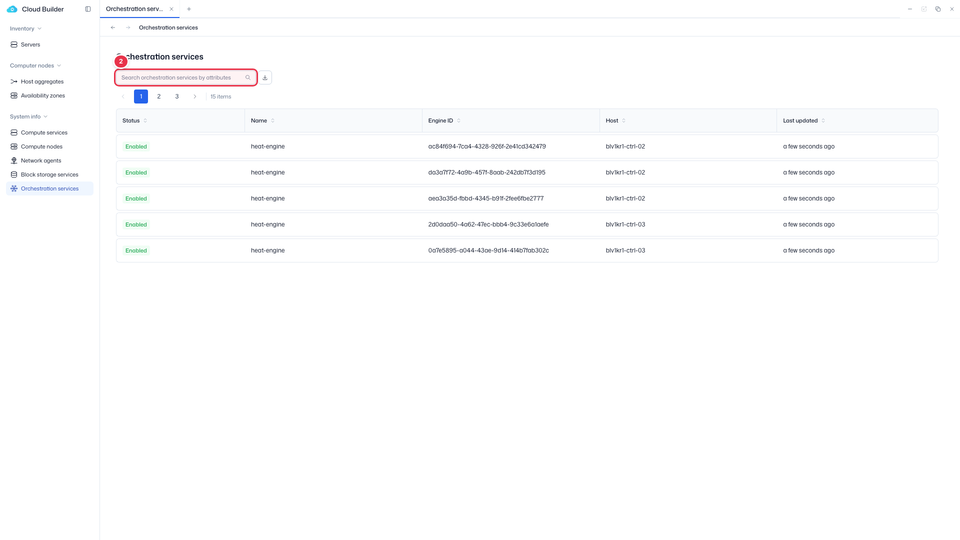Click the Orchestration services sidebar icon

click(14, 188)
